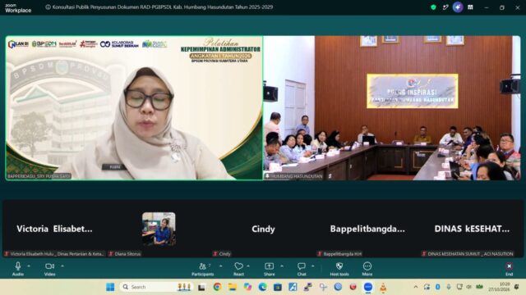Open the Participants panel
The width and height of the screenshot is (526, 295).
point(203,269)
